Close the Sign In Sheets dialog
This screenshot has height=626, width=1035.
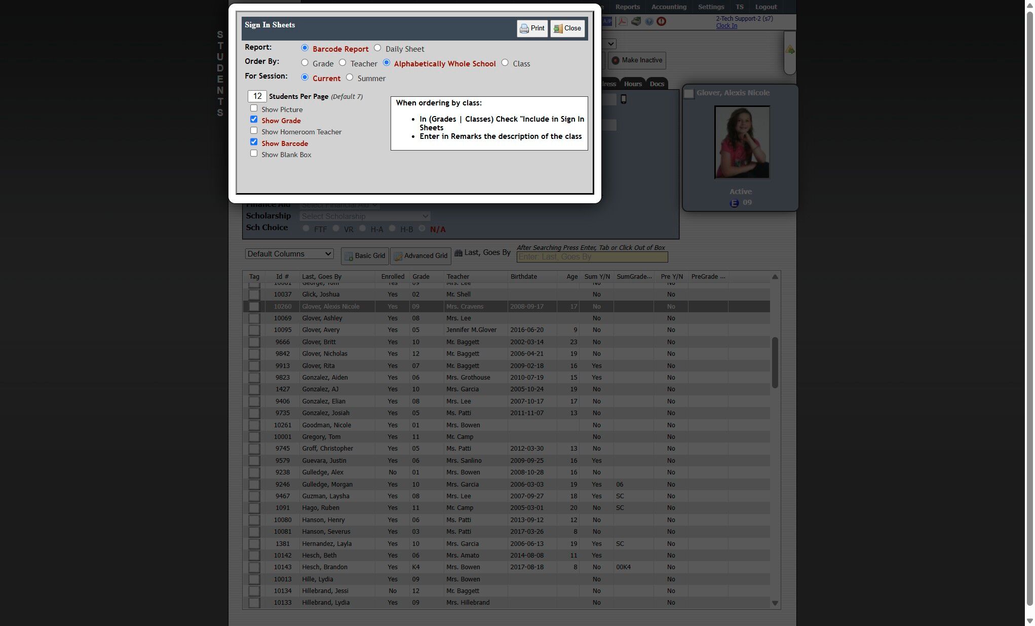pyautogui.click(x=567, y=28)
